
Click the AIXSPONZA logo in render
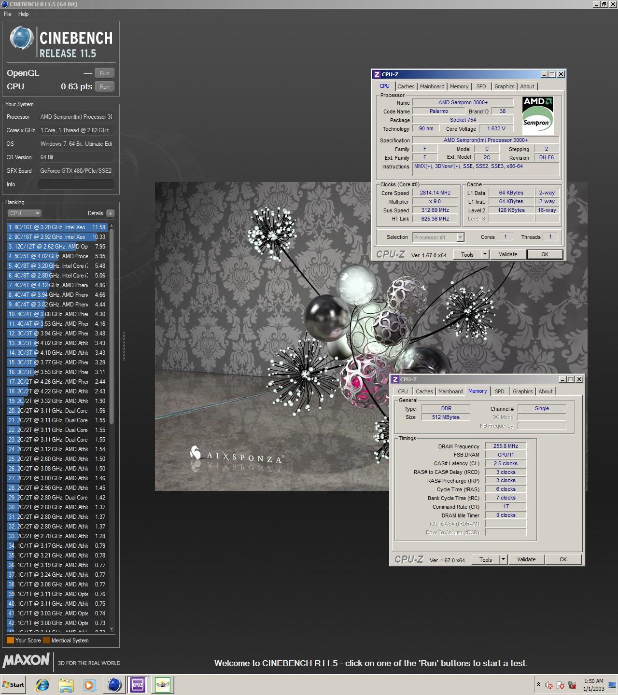click(x=237, y=456)
